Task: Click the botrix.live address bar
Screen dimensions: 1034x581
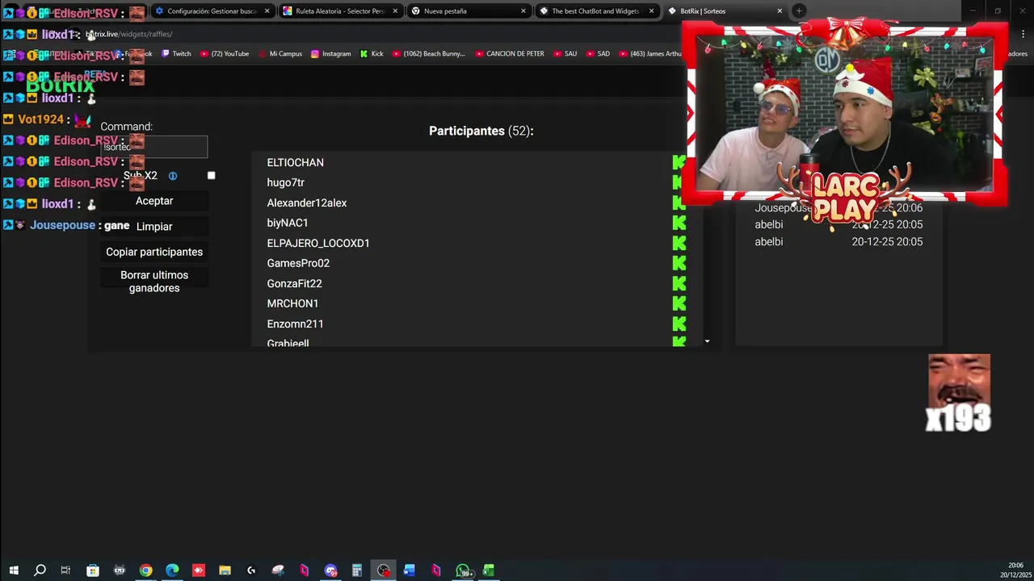Action: 129,34
